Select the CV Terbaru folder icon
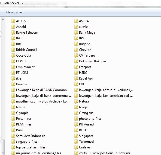Screen dimensions: 161x155 point(76,55)
